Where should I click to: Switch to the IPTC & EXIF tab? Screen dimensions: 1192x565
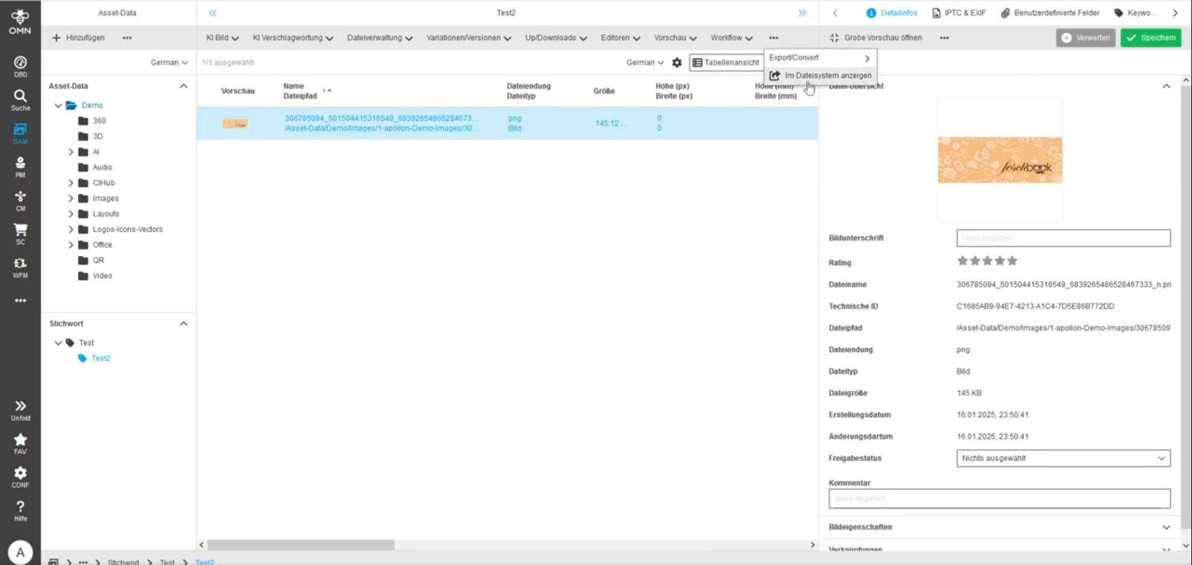(x=959, y=12)
